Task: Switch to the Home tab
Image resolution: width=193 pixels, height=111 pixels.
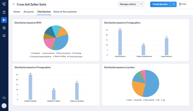Action: click(x=17, y=12)
